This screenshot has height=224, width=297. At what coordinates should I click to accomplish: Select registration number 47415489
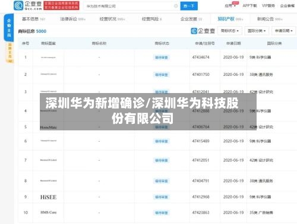click(x=201, y=141)
